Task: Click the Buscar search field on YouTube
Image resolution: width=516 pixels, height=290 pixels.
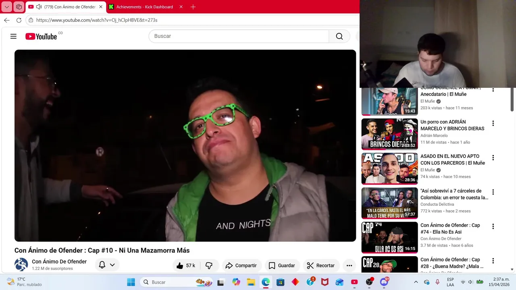Action: click(x=239, y=36)
